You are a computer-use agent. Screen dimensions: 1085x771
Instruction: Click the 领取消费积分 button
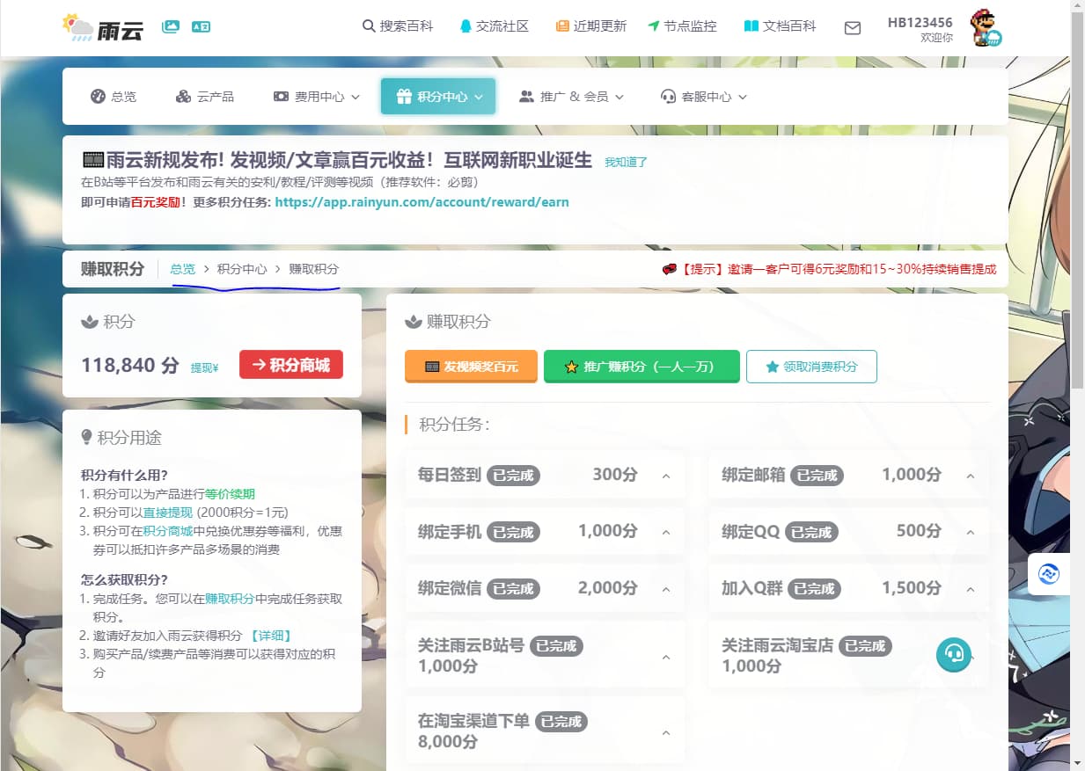[x=811, y=367]
